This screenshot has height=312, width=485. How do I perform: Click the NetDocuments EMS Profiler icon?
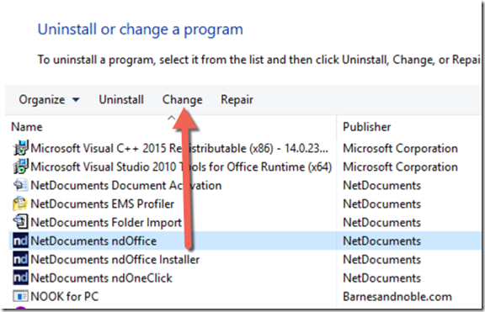21,204
